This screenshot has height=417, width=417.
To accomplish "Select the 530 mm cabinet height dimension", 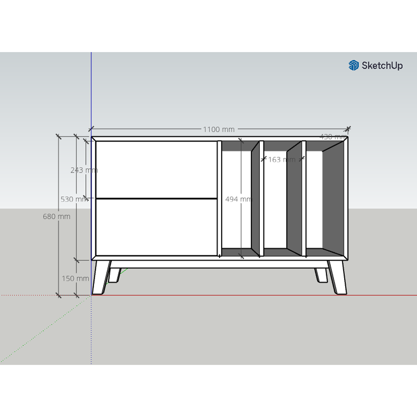I will pyautogui.click(x=73, y=199).
